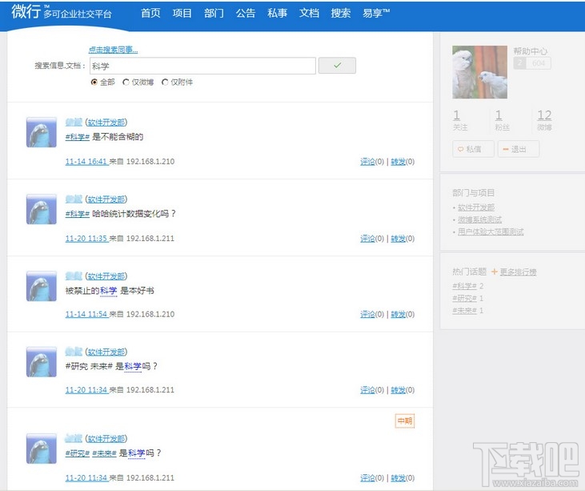This screenshot has height=491, width=585.
Task: Open the #科学# tag in 哈哈统计数据变化吗 post
Action: 78,214
